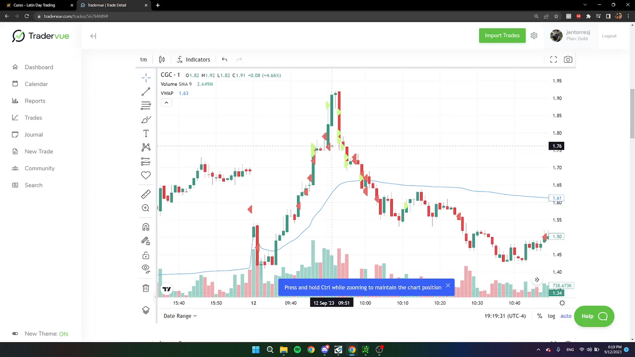Open the Indicators panel
The width and height of the screenshot is (635, 357).
click(x=193, y=59)
